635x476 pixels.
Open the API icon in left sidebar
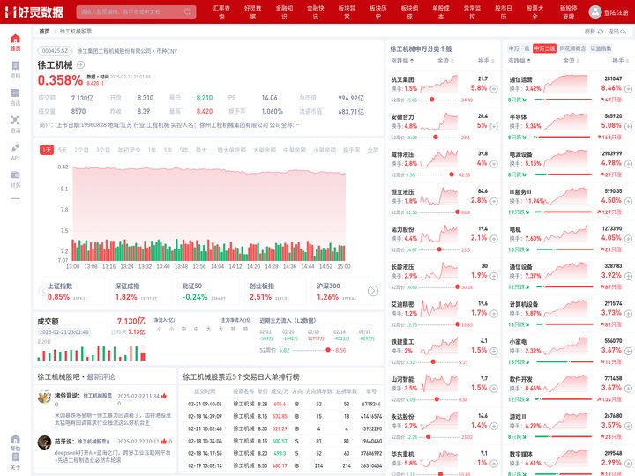[x=15, y=147]
